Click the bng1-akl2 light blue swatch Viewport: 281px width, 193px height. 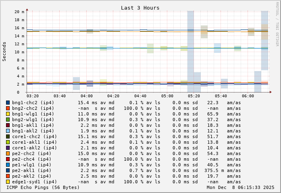click(8, 131)
